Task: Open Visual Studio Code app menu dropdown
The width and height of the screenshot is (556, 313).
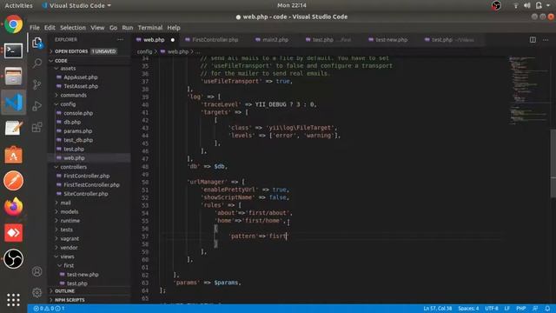Action: click(76, 5)
